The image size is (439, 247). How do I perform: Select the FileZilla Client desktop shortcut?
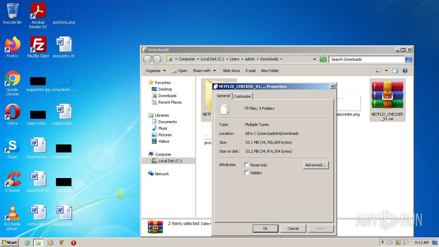click(x=38, y=47)
